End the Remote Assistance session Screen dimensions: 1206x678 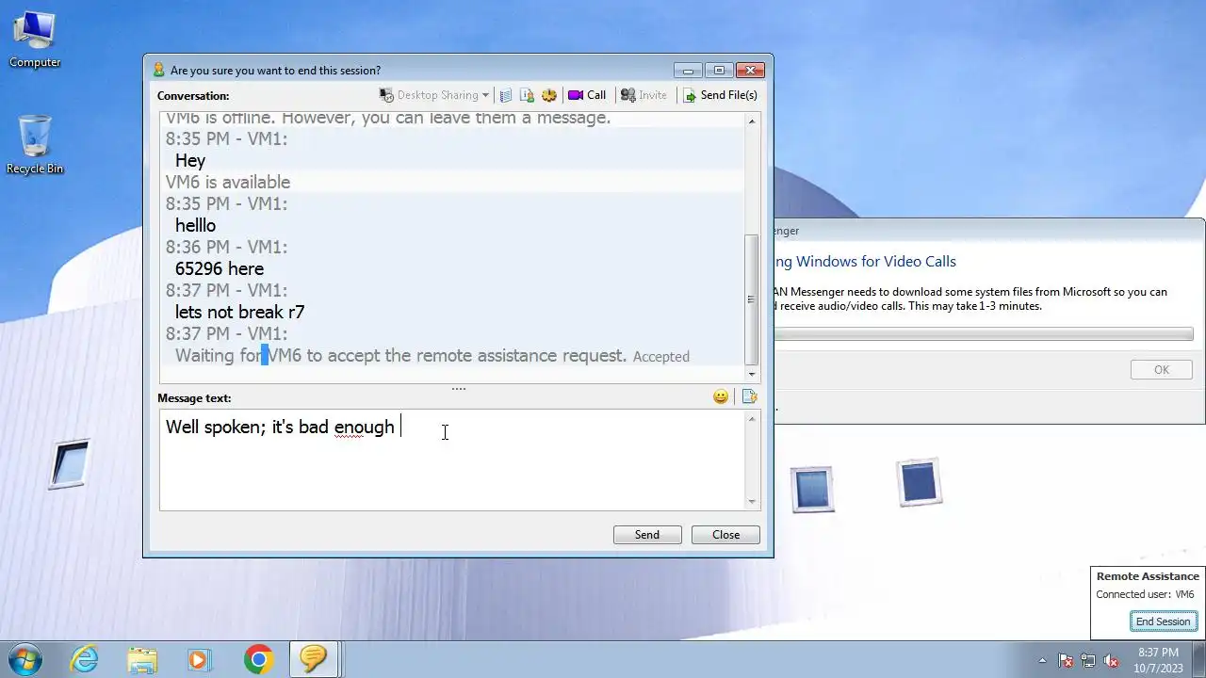1163,621
